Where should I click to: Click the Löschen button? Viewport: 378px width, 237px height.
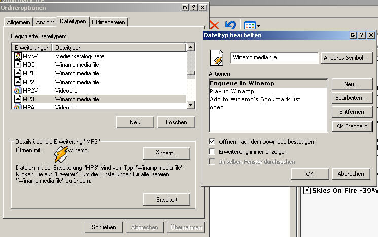(176, 122)
